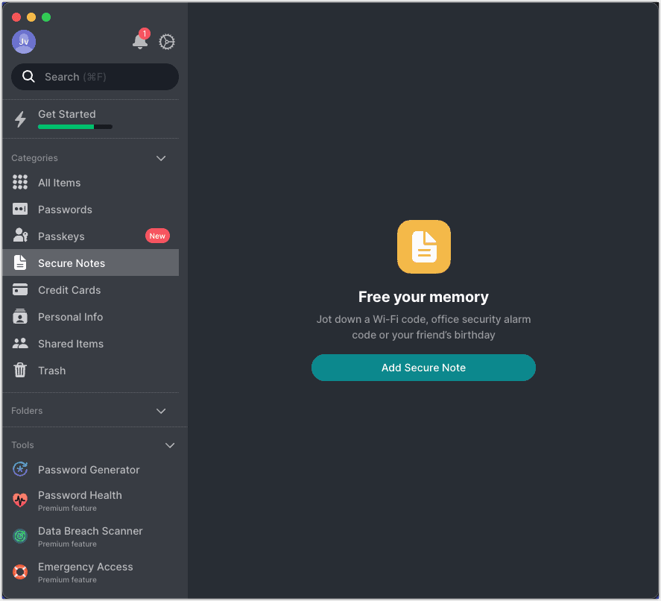Viewport: 661px width, 601px height.
Task: Close window with red button
Action: coord(16,17)
